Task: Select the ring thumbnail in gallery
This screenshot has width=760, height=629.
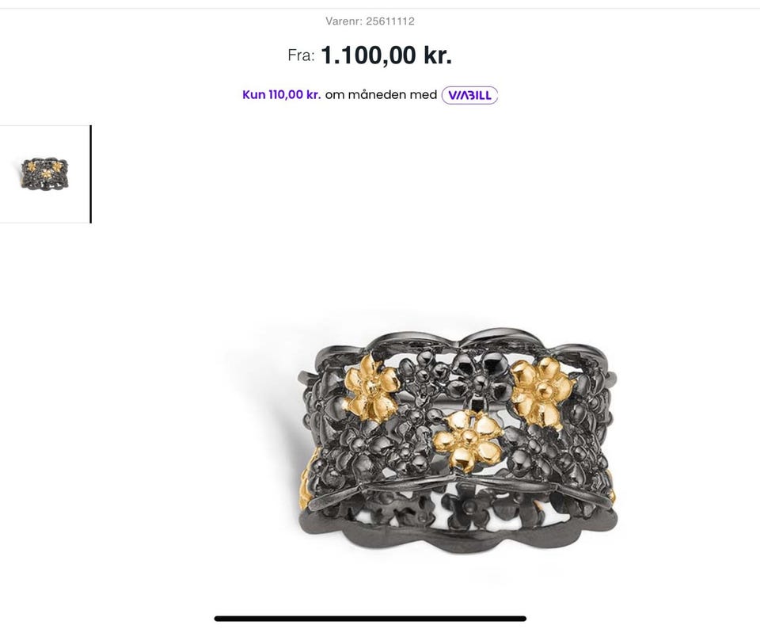Action: (44, 173)
